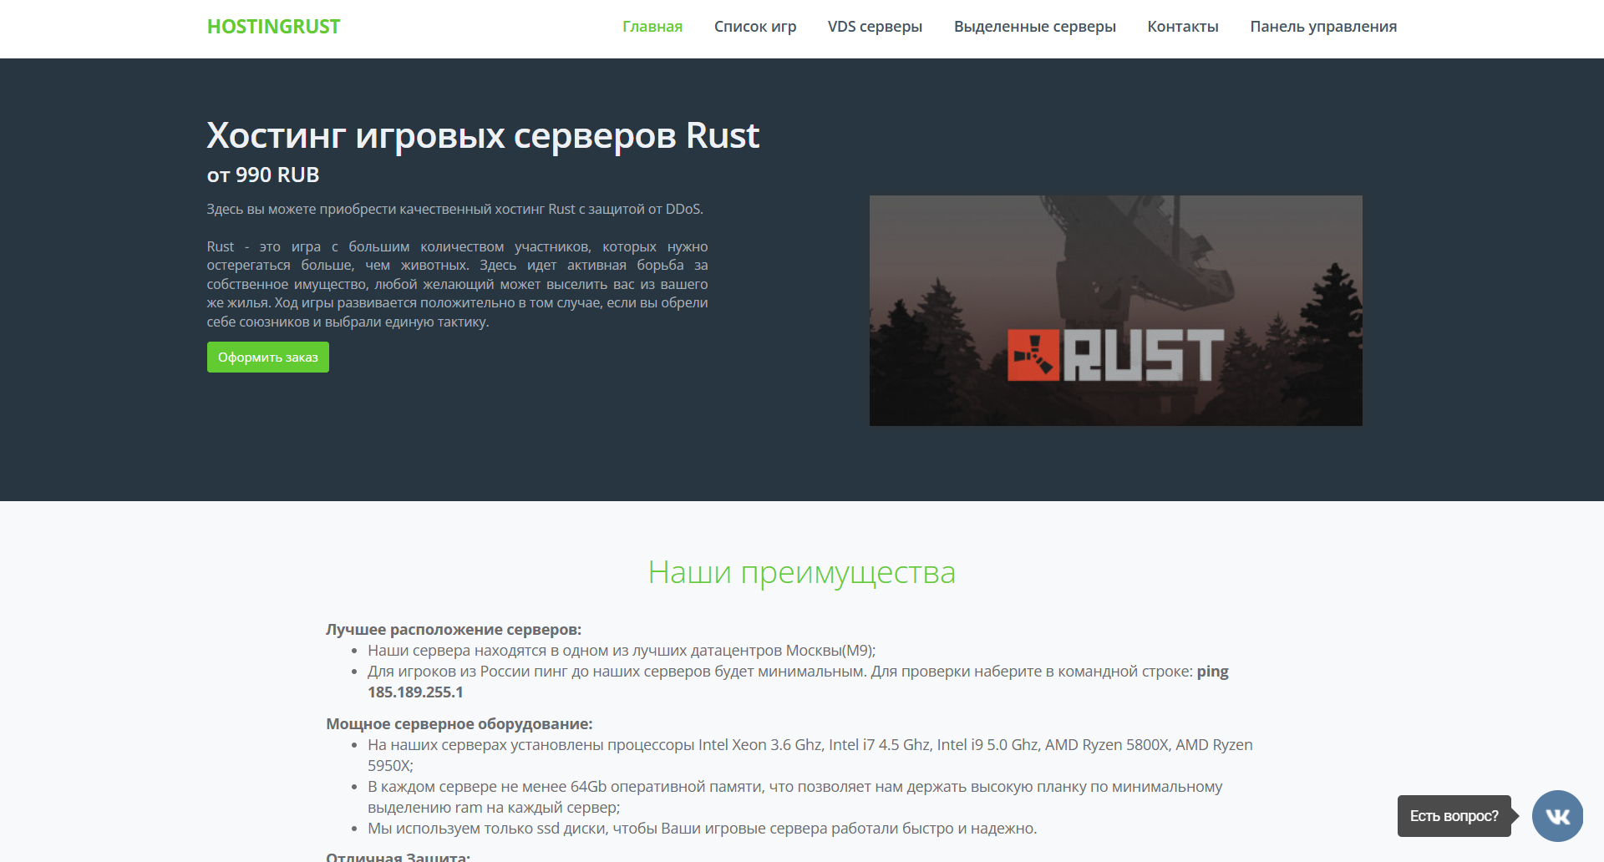This screenshot has height=862, width=1604.
Task: Open Панель управления in the top menu
Action: tap(1322, 27)
